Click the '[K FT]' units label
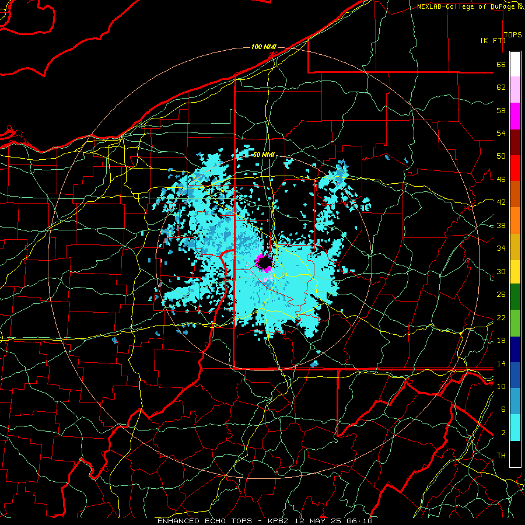525x525 pixels. 493,40
